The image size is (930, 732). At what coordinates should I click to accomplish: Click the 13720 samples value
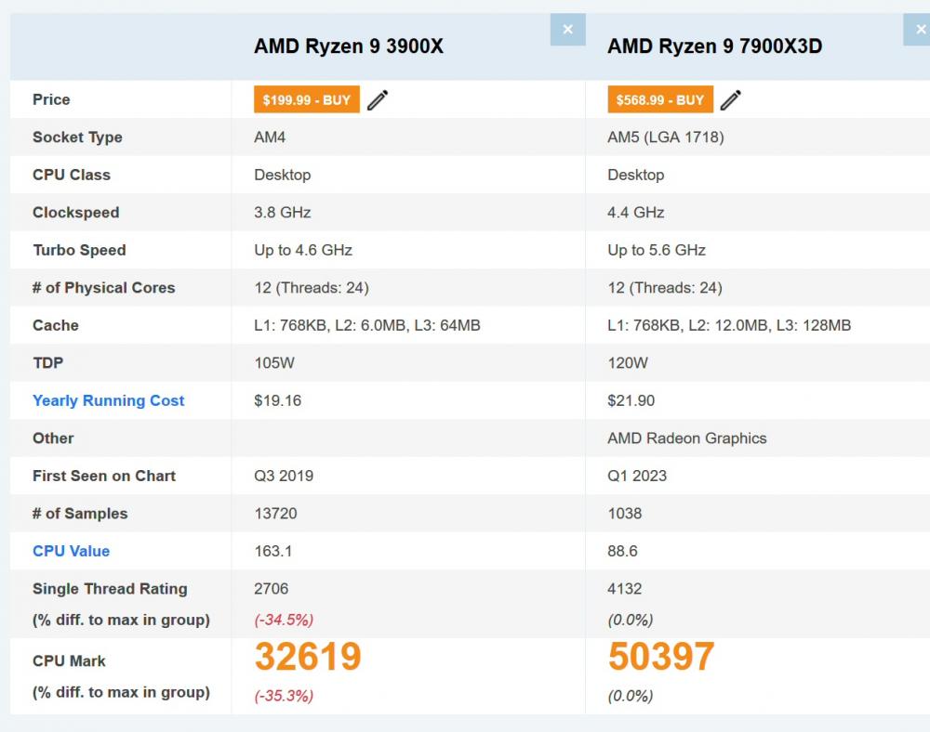tap(275, 514)
